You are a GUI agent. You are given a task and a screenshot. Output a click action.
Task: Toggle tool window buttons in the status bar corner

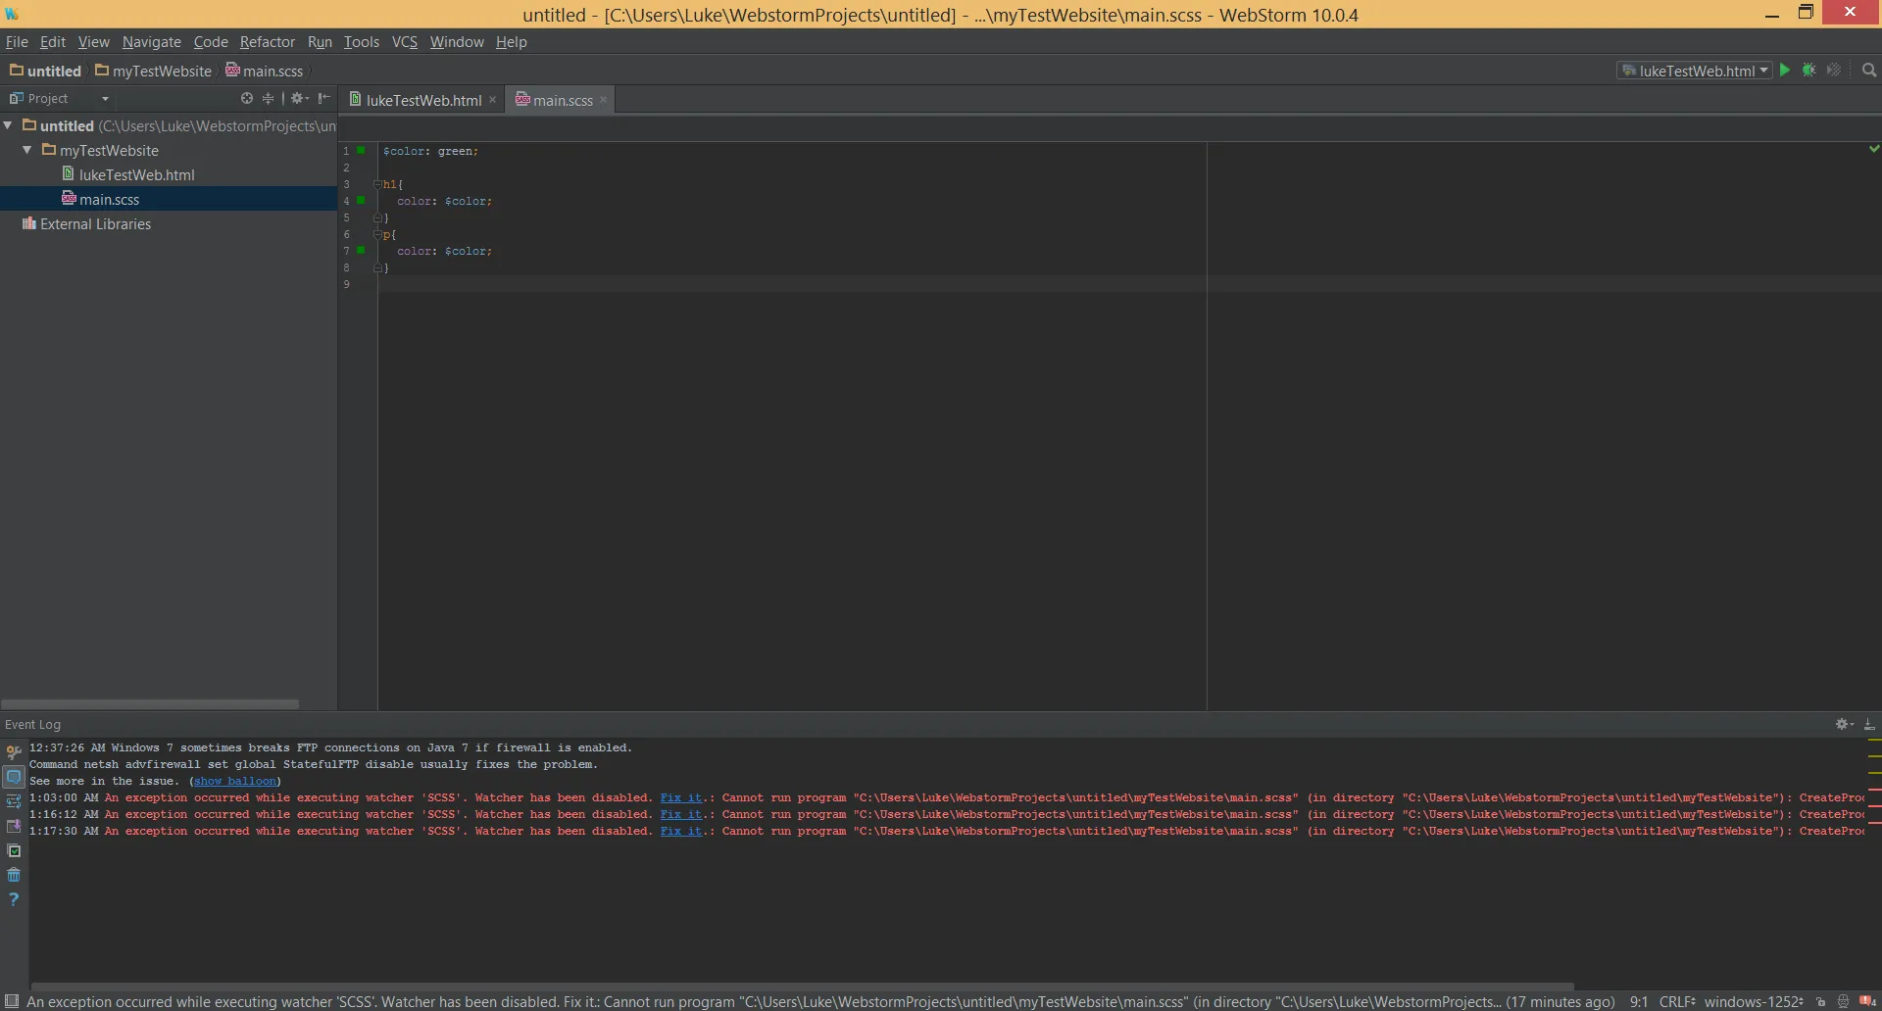(12, 1001)
